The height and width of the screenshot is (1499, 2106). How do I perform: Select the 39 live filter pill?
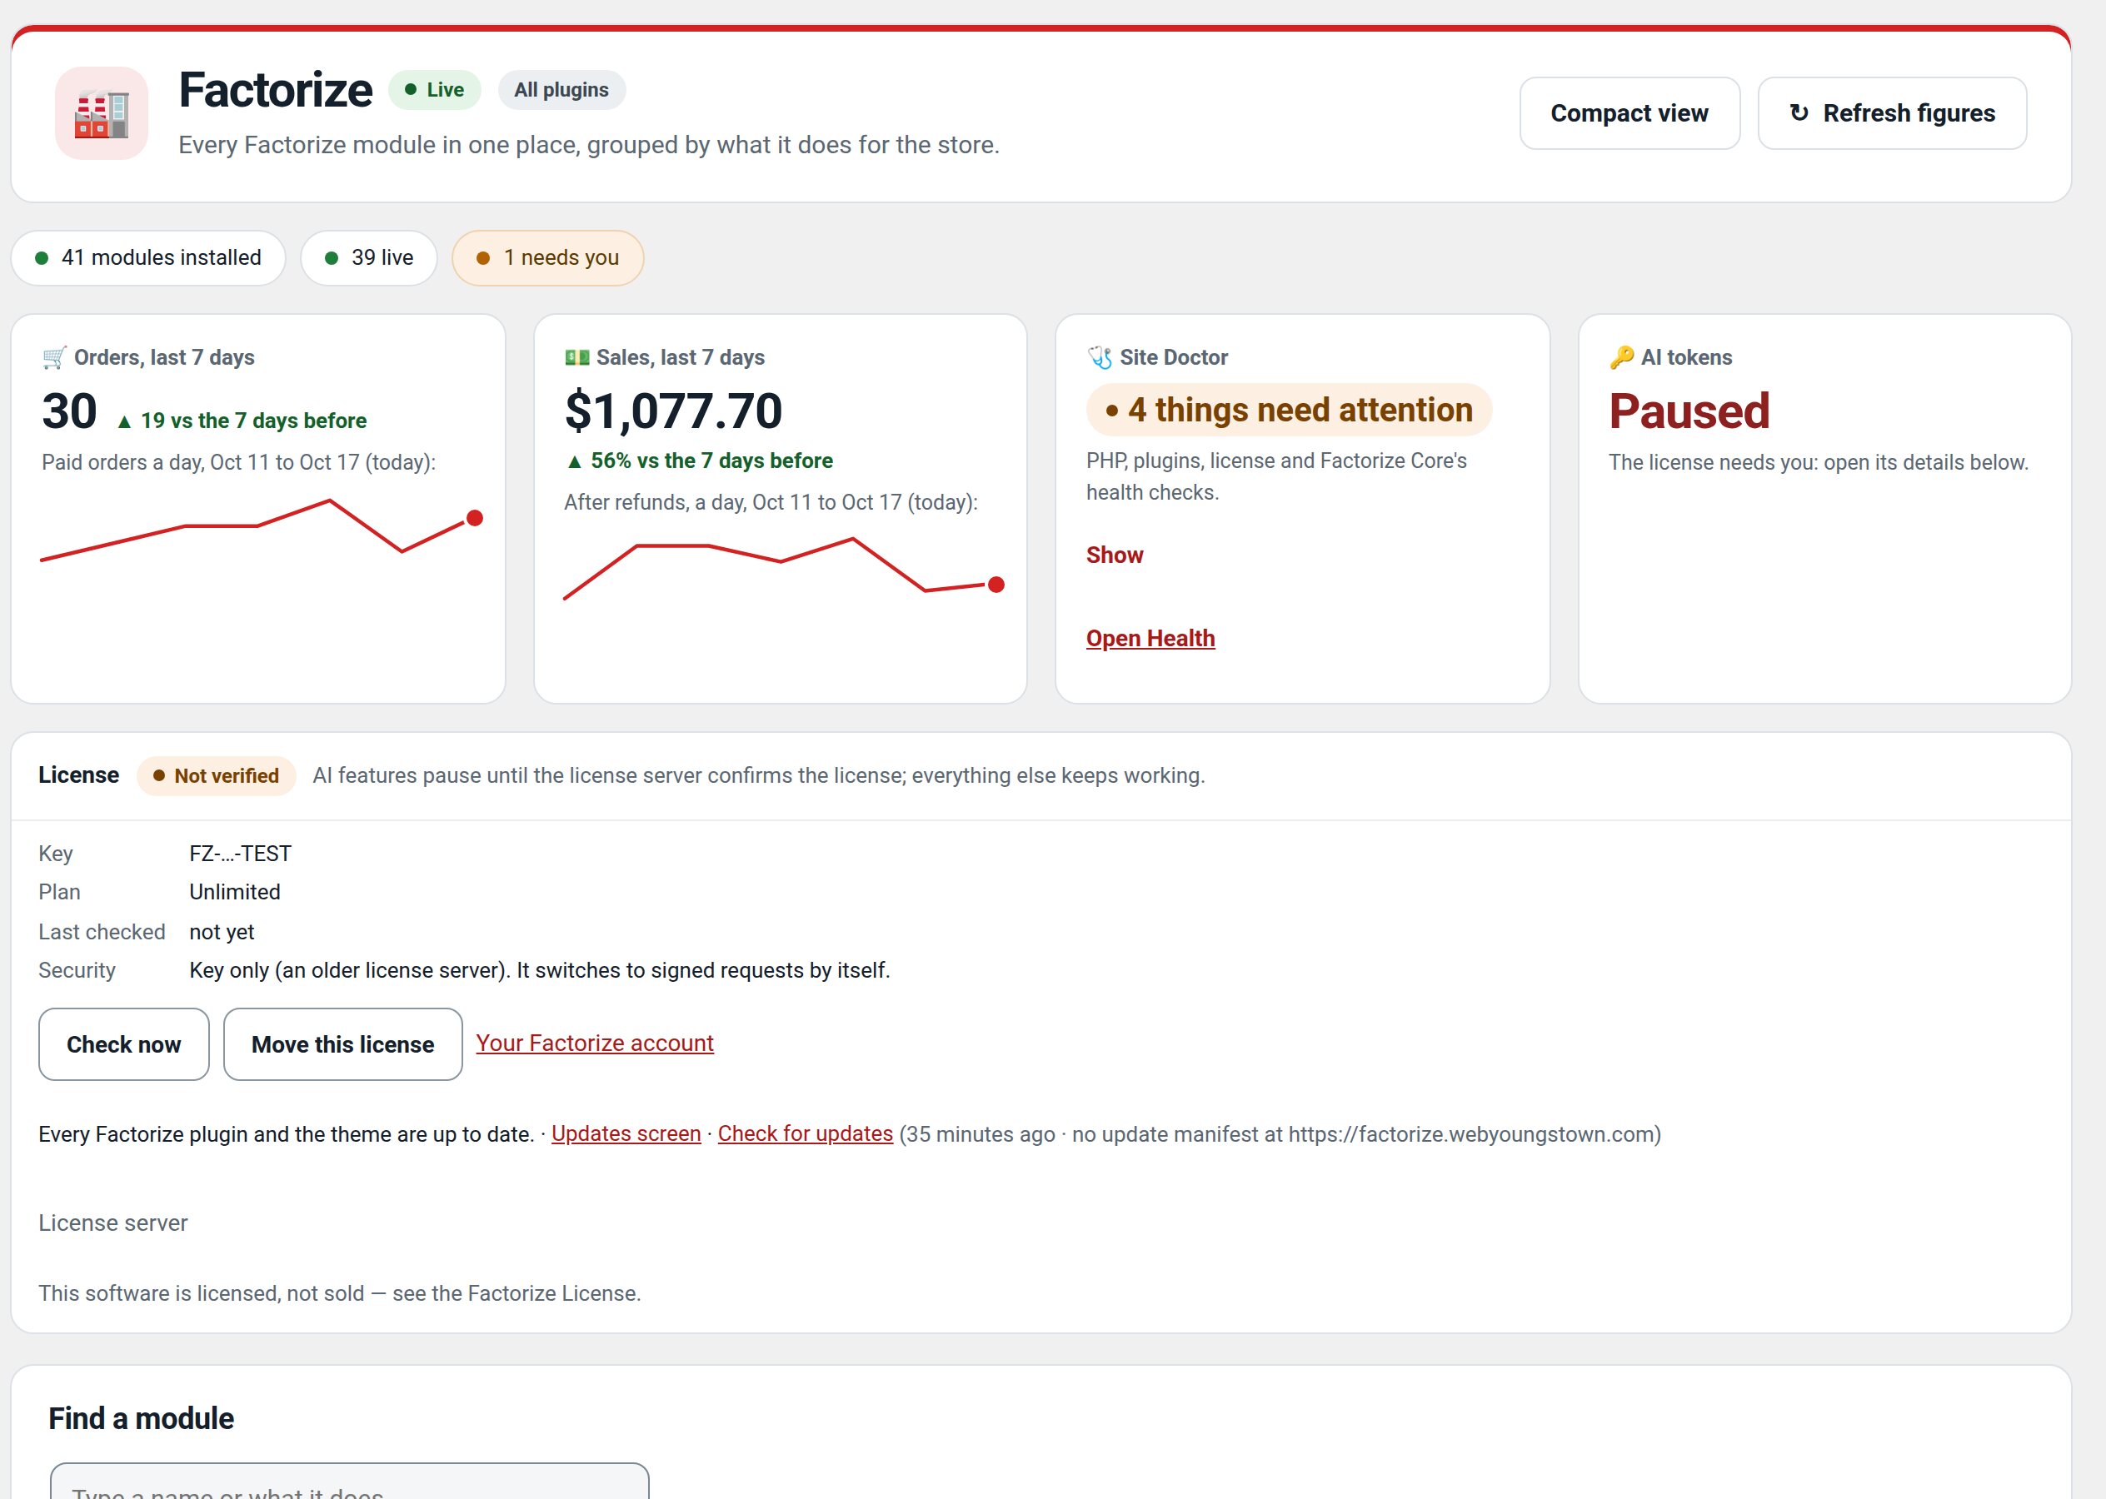(369, 257)
